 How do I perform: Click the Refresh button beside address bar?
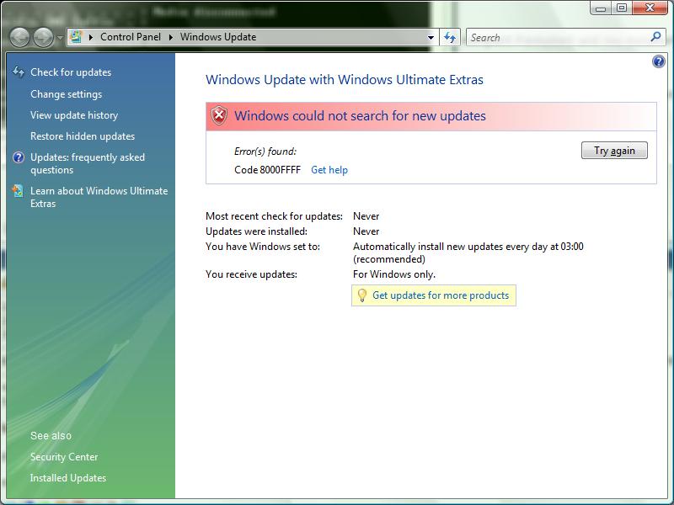pyautogui.click(x=450, y=37)
